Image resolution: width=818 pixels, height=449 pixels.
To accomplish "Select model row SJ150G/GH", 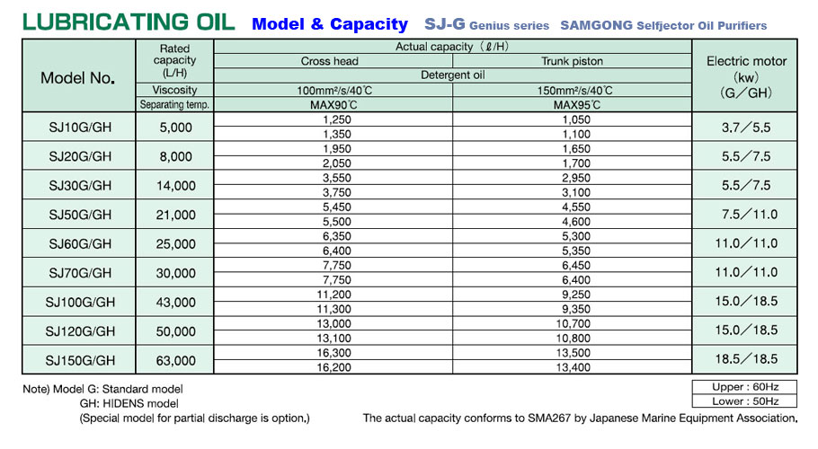I will 80,360.
